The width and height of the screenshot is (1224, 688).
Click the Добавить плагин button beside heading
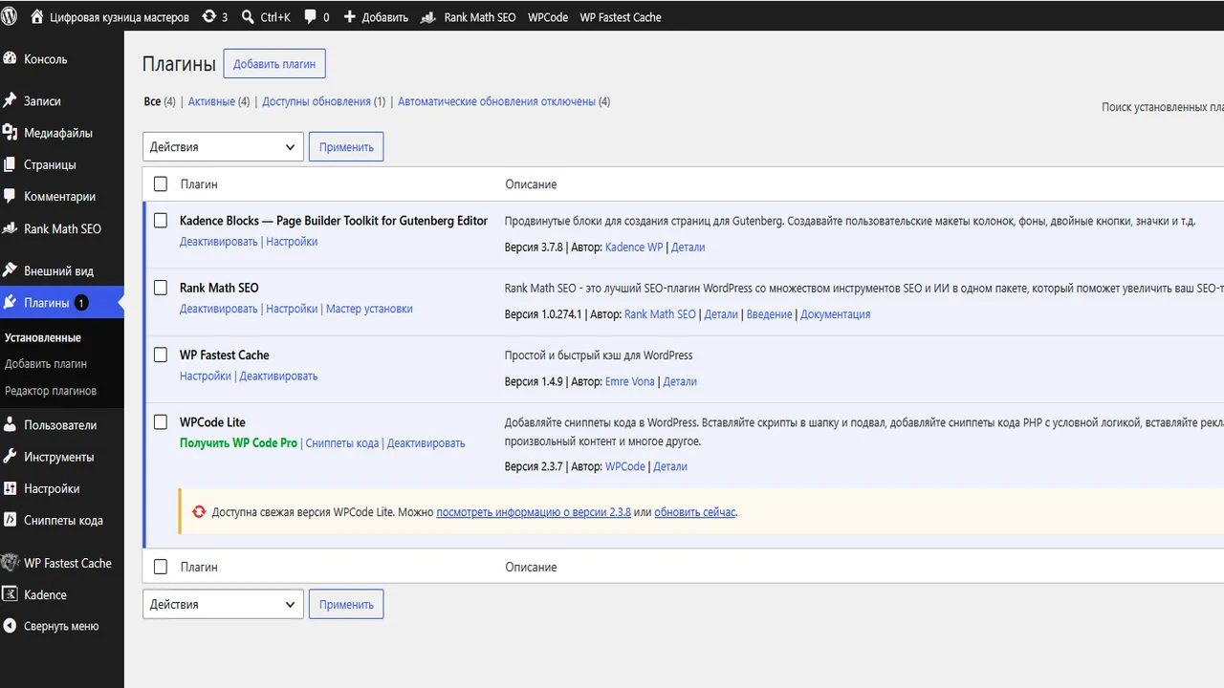(274, 64)
